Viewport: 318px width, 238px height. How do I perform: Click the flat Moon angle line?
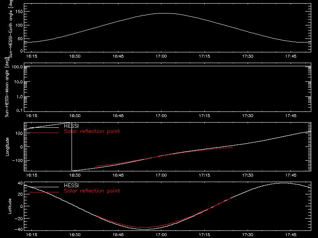167,66
